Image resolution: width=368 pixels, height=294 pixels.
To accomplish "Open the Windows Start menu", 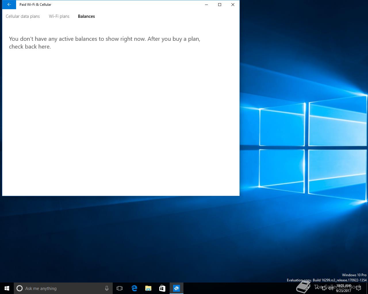I will tap(7, 288).
